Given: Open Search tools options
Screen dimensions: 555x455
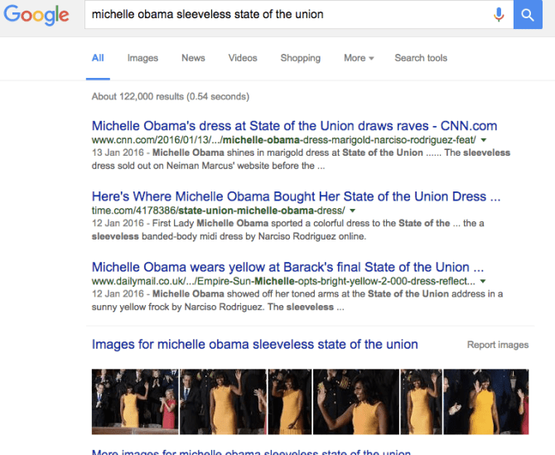Looking at the screenshot, I should [420, 58].
